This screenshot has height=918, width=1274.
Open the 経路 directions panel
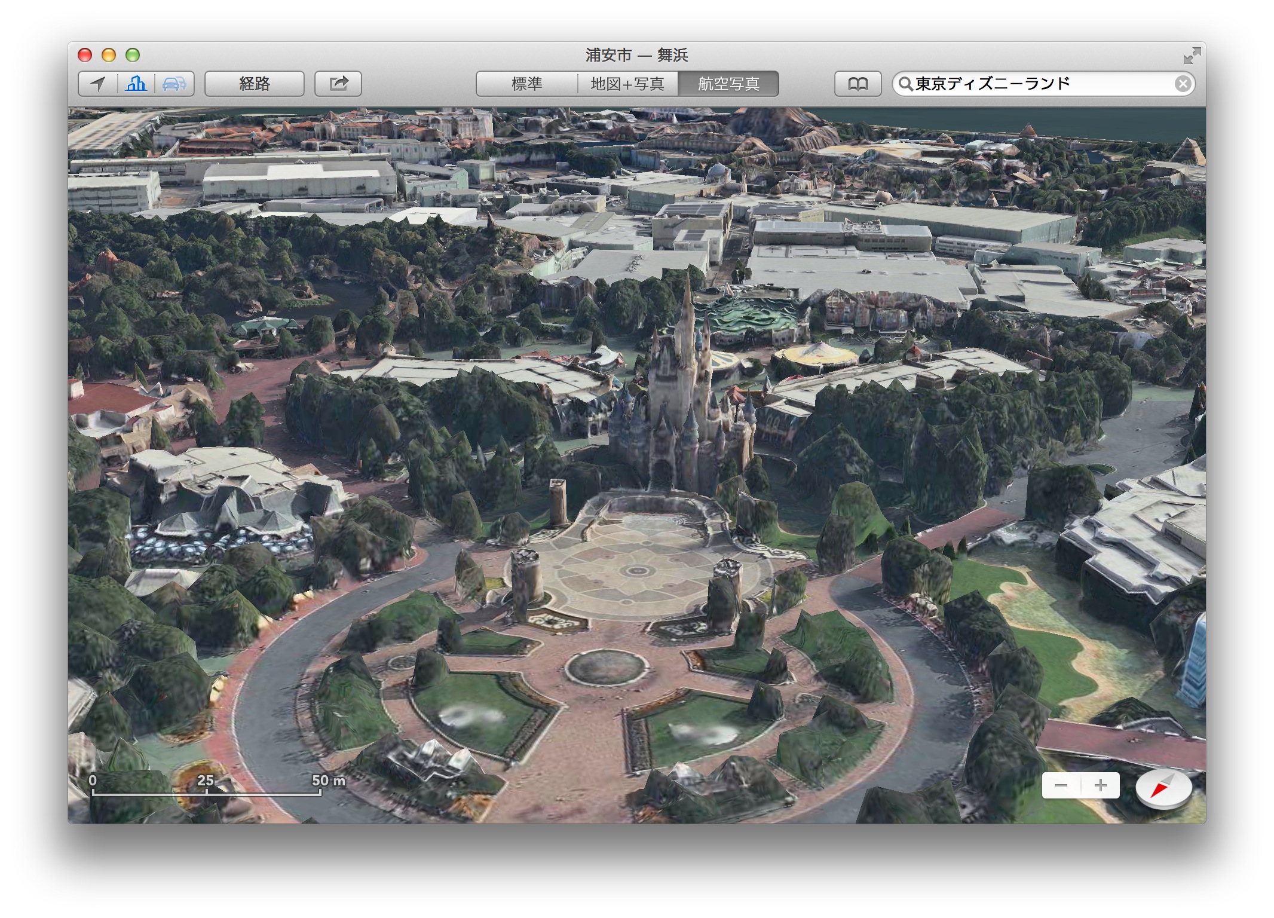[255, 84]
